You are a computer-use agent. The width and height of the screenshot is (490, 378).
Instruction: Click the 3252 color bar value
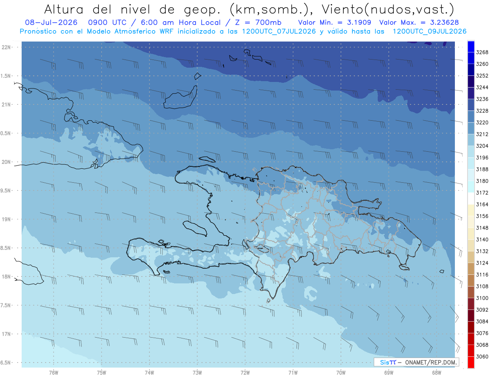click(x=482, y=76)
